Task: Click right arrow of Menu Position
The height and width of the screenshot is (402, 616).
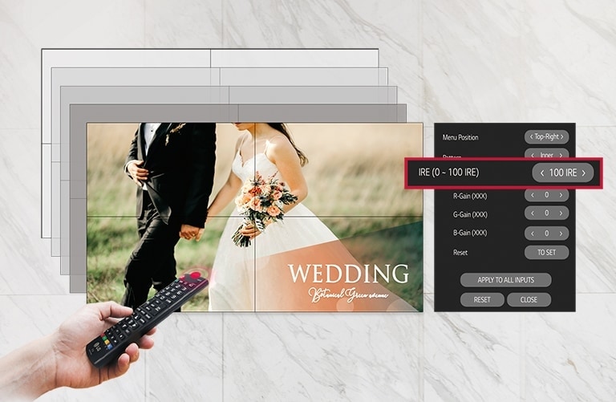Action: (x=564, y=137)
